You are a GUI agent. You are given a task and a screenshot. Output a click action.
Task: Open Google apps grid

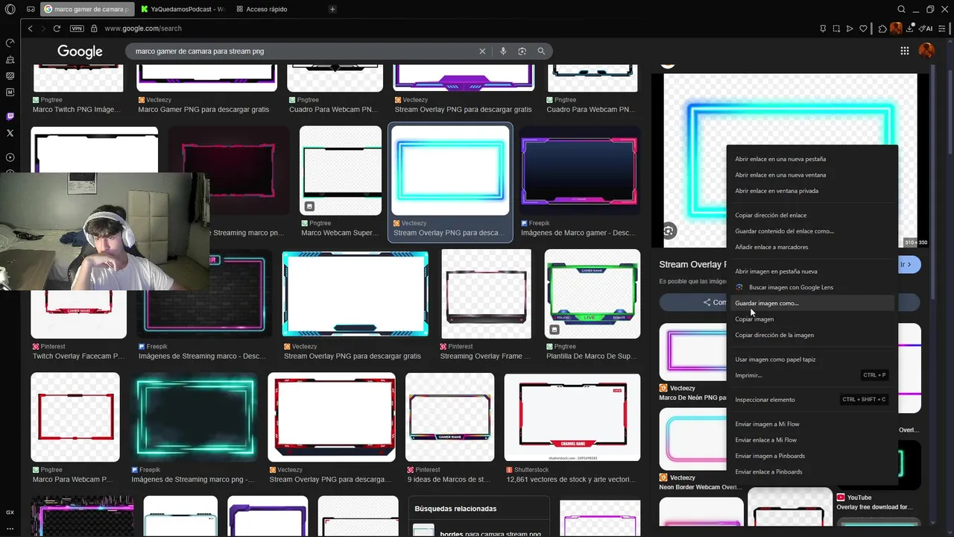pyautogui.click(x=904, y=51)
